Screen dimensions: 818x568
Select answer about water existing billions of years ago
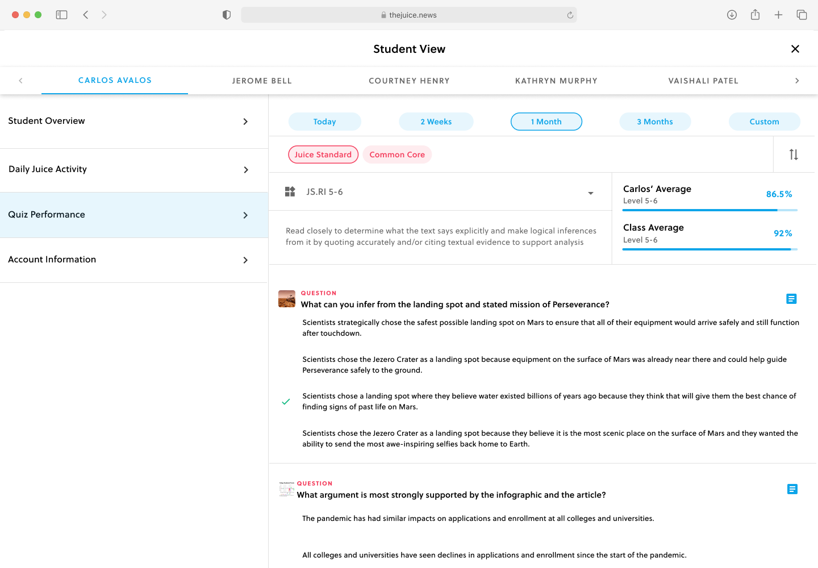click(549, 402)
